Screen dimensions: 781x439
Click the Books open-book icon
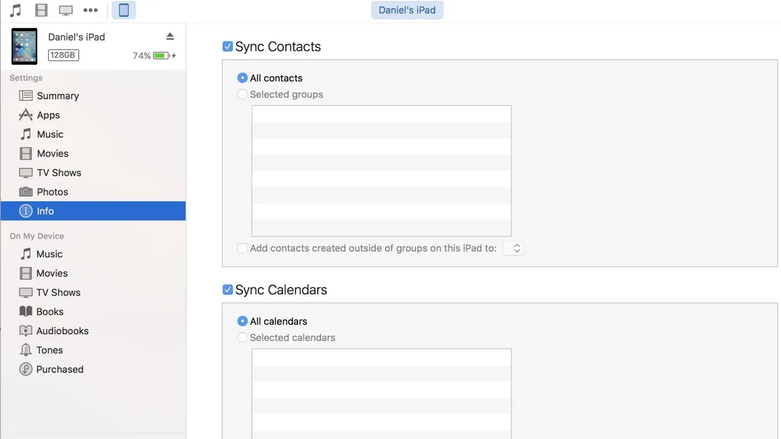[25, 312]
